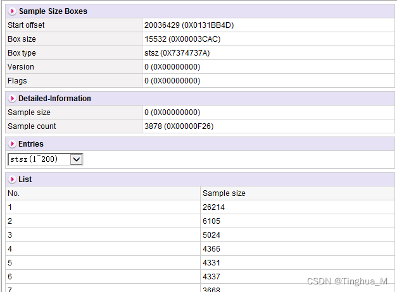Select the Start offset label
This screenshot has width=397, height=292.
26,25
